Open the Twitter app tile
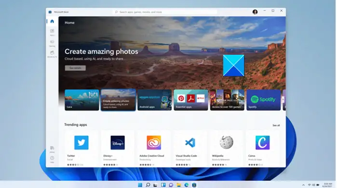This screenshot has width=337, height=188. 81,149
